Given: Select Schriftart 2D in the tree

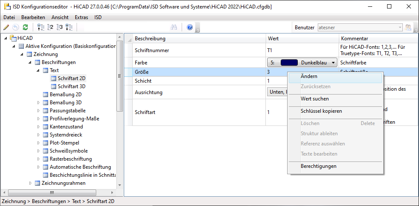Looking at the screenshot, I should pos(71,78).
